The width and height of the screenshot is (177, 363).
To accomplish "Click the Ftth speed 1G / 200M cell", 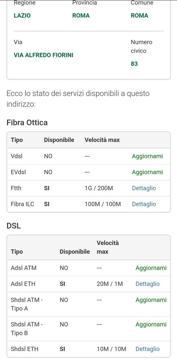I will click(99, 188).
